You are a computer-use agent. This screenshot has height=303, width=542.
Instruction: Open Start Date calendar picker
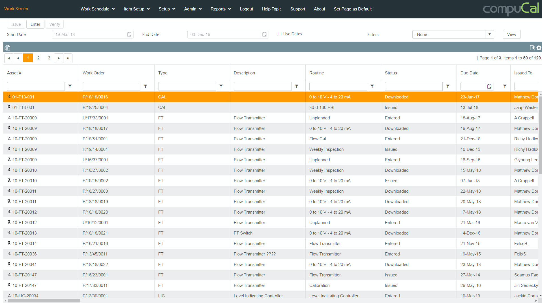129,35
